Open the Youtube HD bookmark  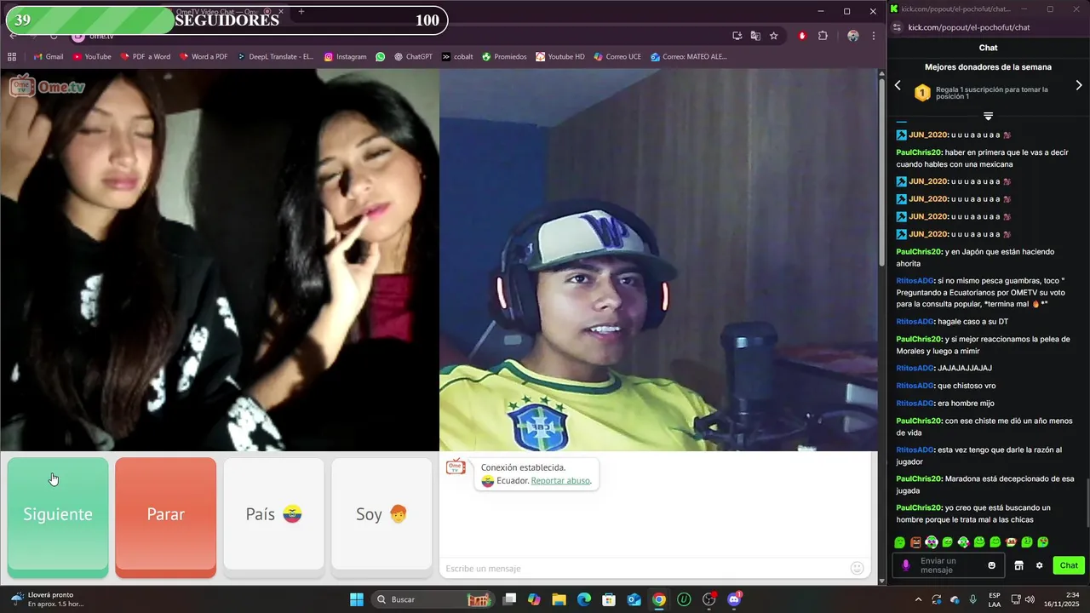[559, 57]
